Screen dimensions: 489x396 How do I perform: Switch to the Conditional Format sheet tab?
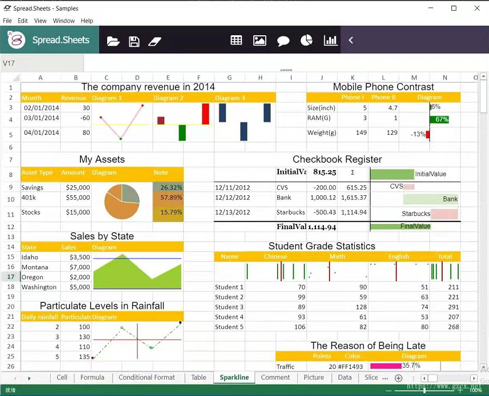147,377
